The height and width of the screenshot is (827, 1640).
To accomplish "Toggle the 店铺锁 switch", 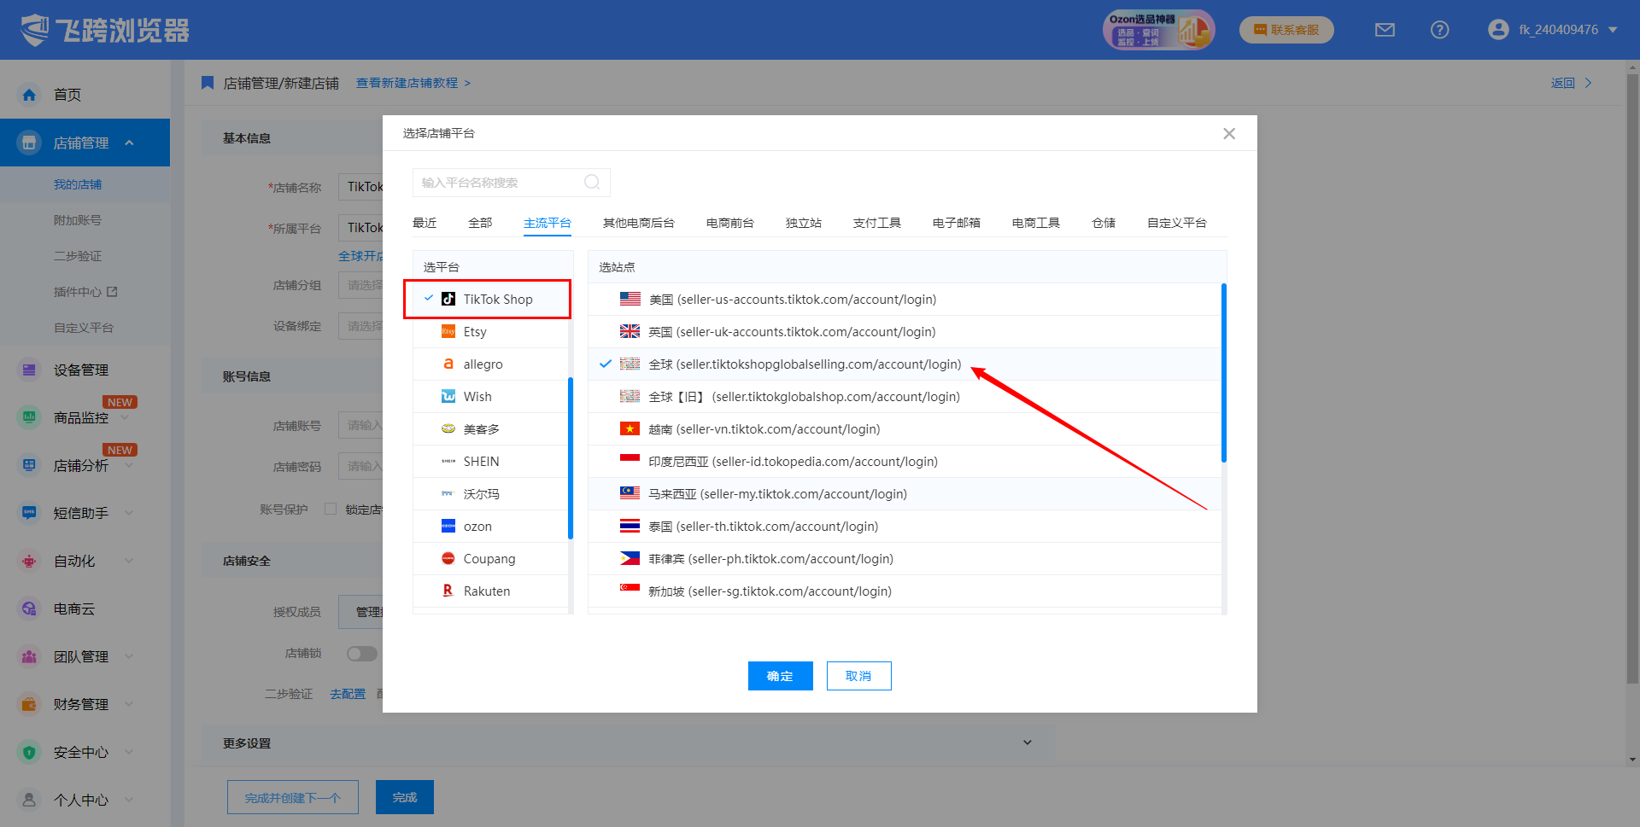I will (x=361, y=654).
